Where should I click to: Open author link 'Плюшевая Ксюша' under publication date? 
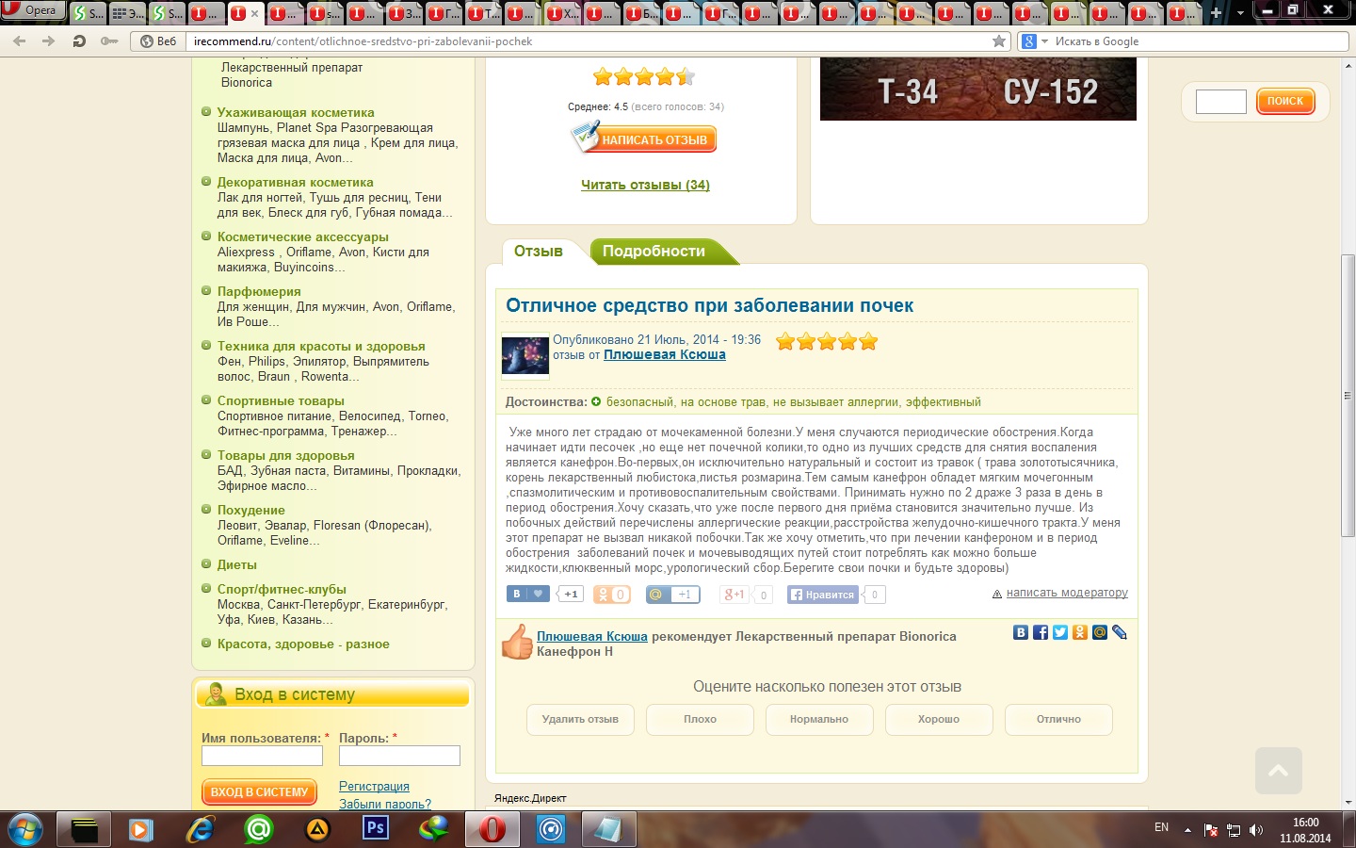point(665,355)
